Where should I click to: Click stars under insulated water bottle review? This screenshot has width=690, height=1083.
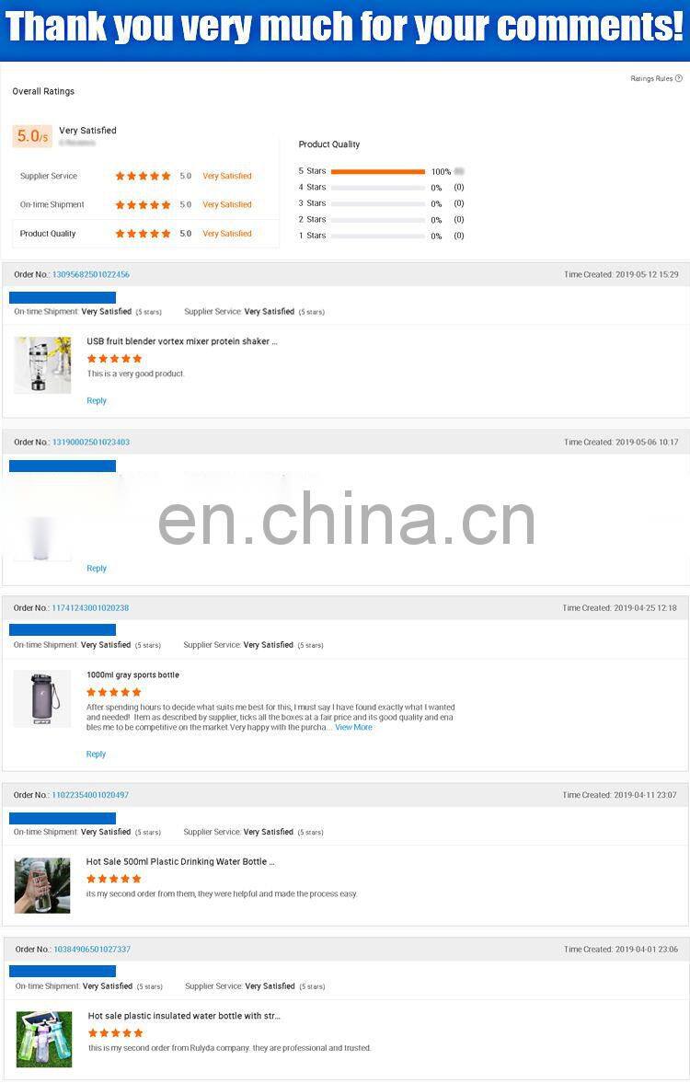[115, 1032]
